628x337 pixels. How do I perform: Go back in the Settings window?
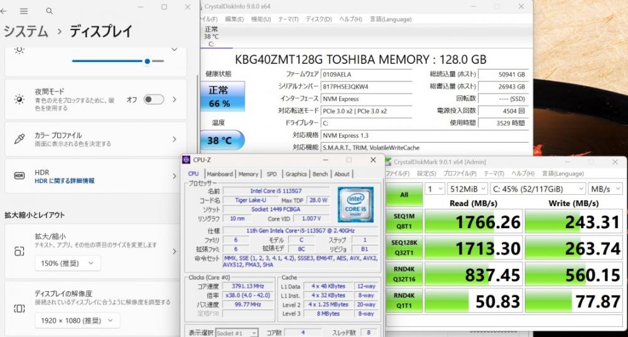tap(3, 11)
